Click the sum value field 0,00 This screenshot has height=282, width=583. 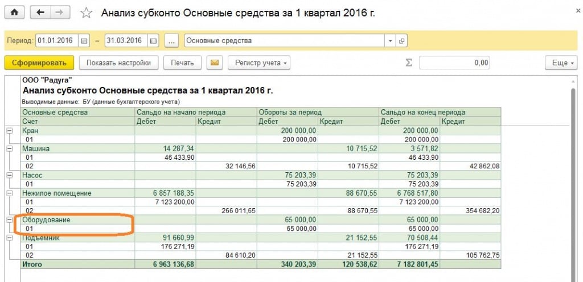pos(454,63)
